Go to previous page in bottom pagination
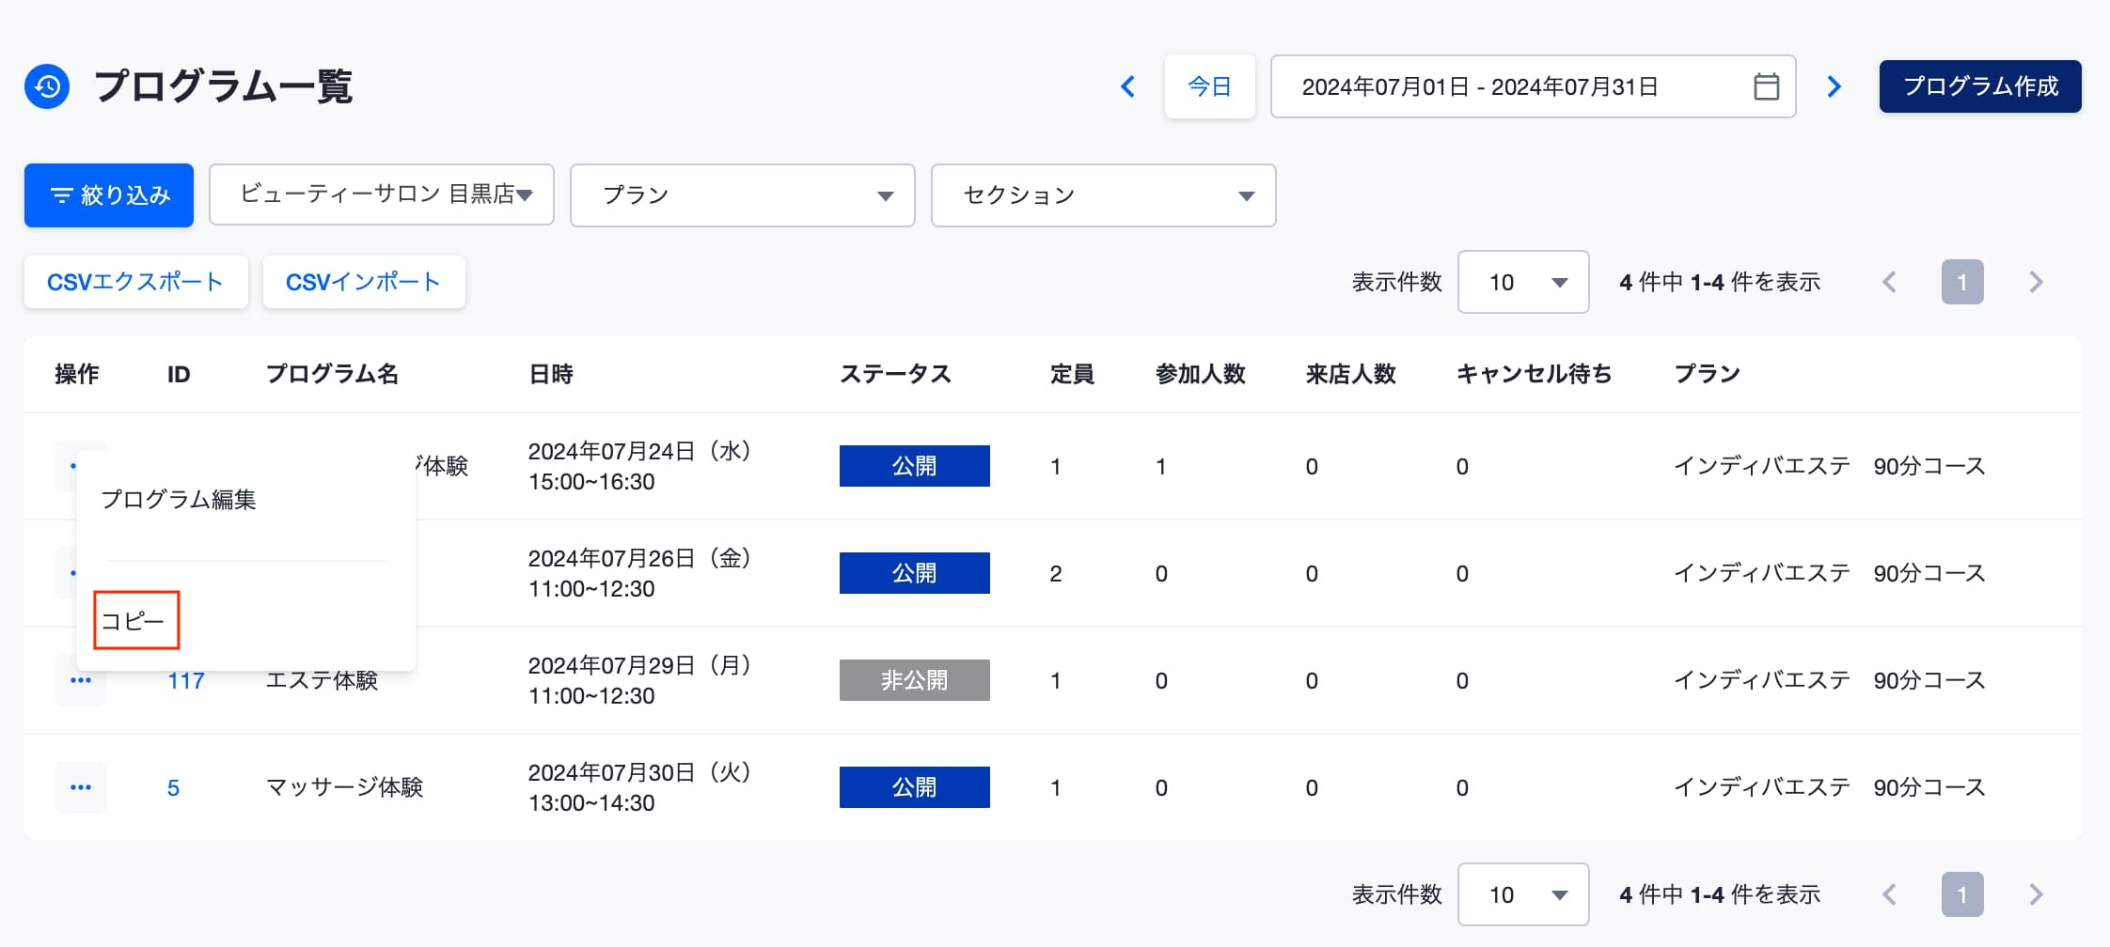Screen dimensions: 2110x947 [x=1889, y=894]
